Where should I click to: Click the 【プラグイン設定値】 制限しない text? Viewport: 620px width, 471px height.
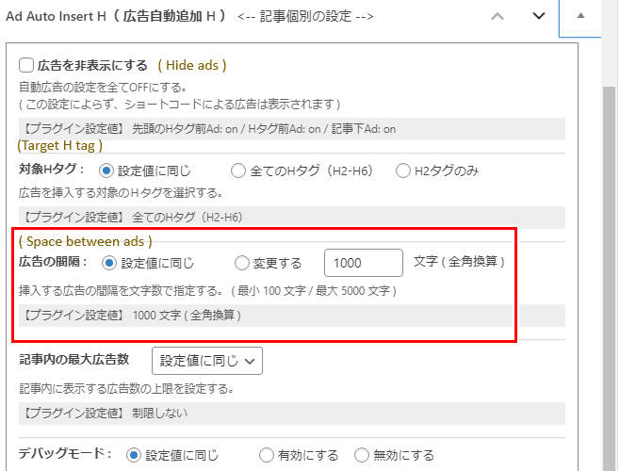click(106, 414)
